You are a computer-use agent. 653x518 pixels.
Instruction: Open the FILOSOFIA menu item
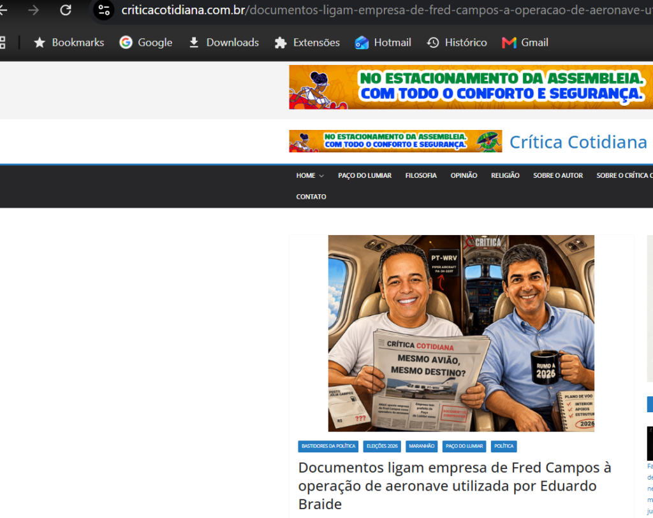(x=421, y=176)
